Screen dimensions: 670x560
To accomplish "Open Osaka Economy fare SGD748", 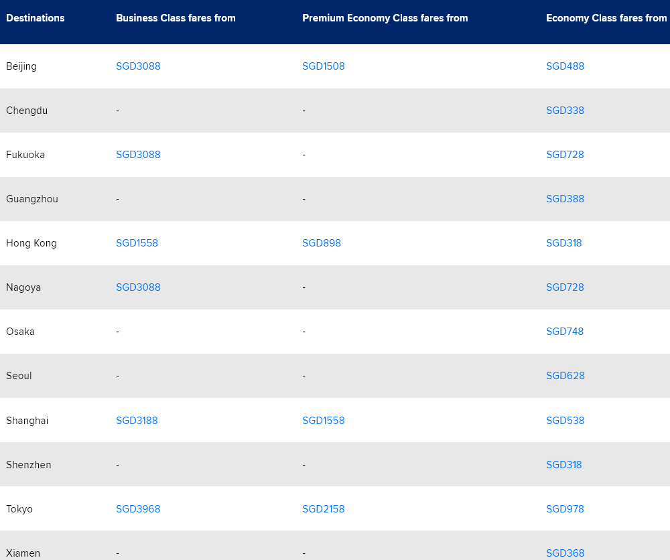I will [565, 332].
